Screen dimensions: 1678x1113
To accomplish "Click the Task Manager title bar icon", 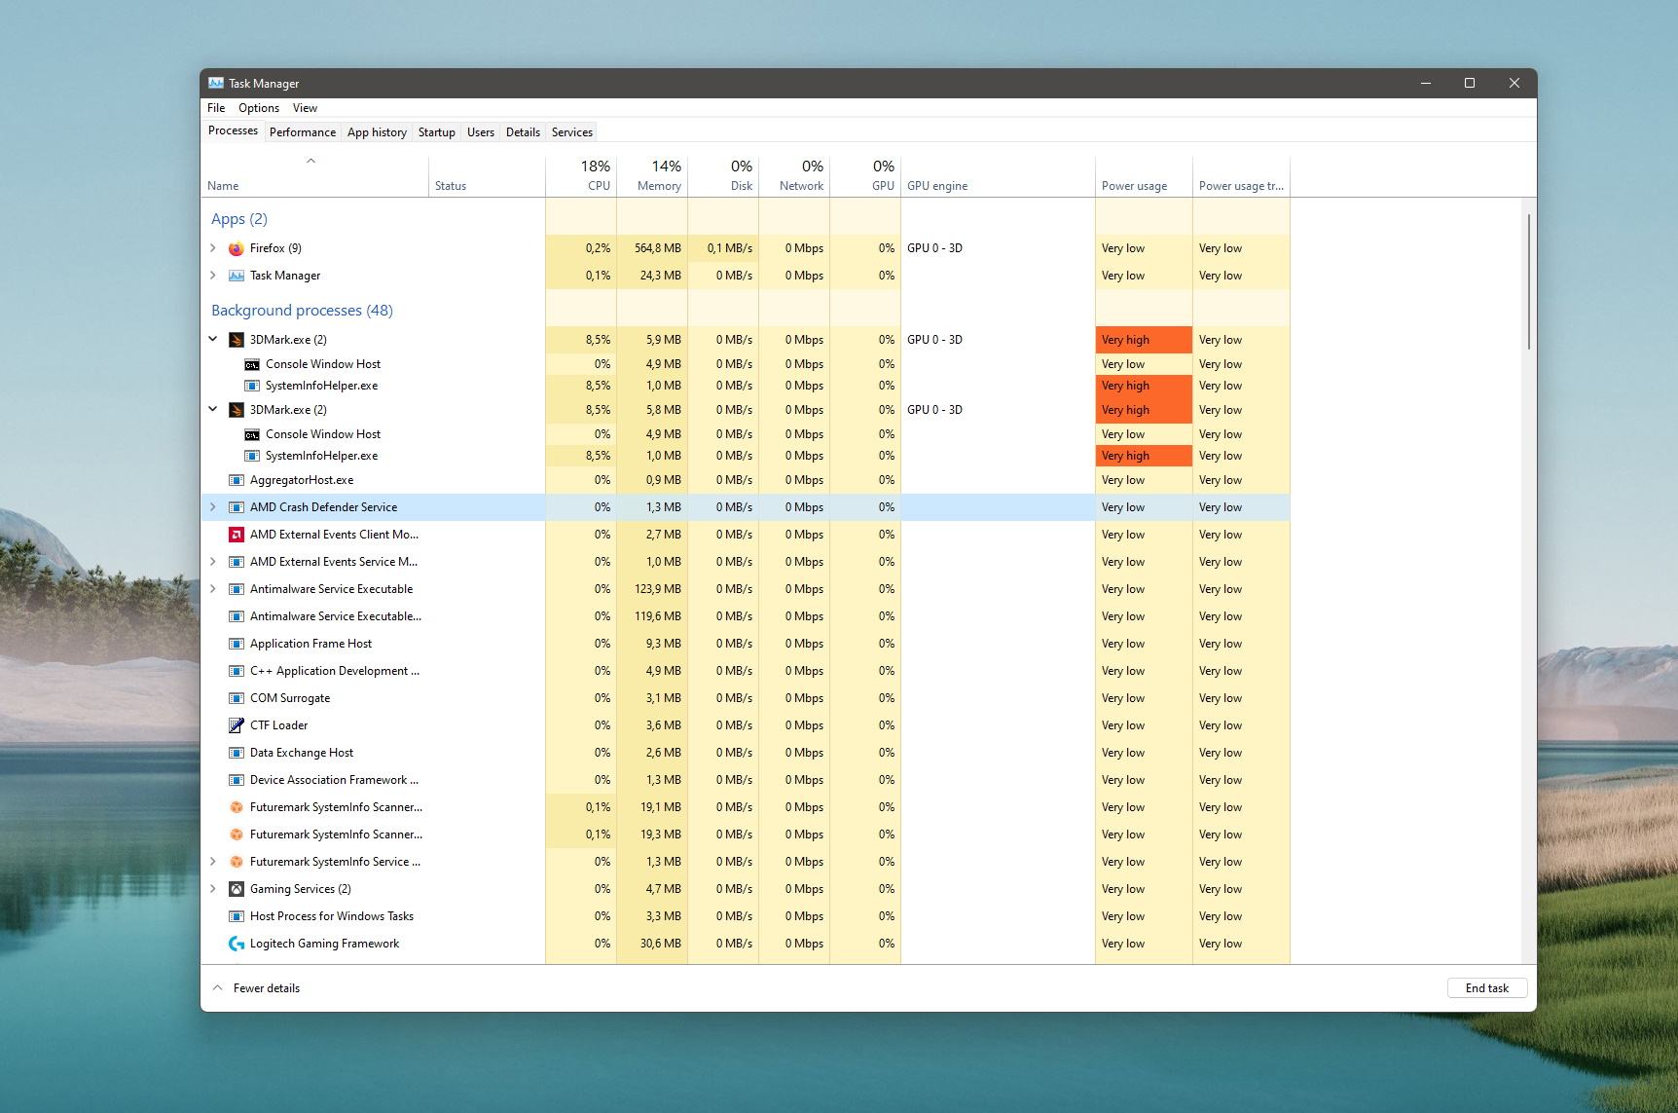I will [216, 83].
